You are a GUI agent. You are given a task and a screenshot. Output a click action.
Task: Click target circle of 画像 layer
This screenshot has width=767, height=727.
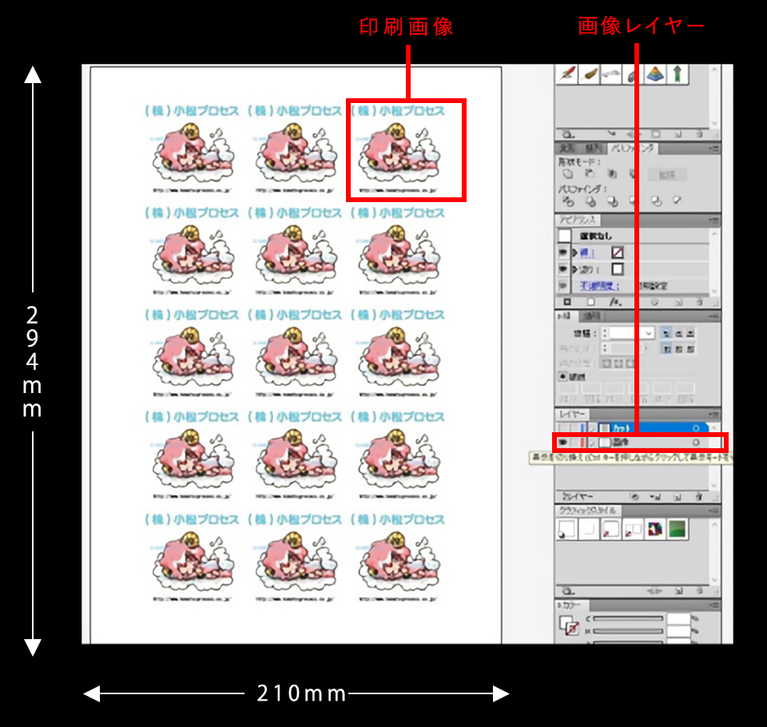696,443
